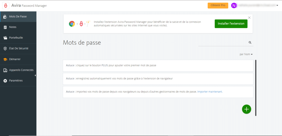
Task: Click the password list vertical scrollbar
Action: [x=256, y=88]
